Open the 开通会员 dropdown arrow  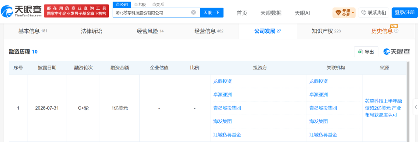353,12
